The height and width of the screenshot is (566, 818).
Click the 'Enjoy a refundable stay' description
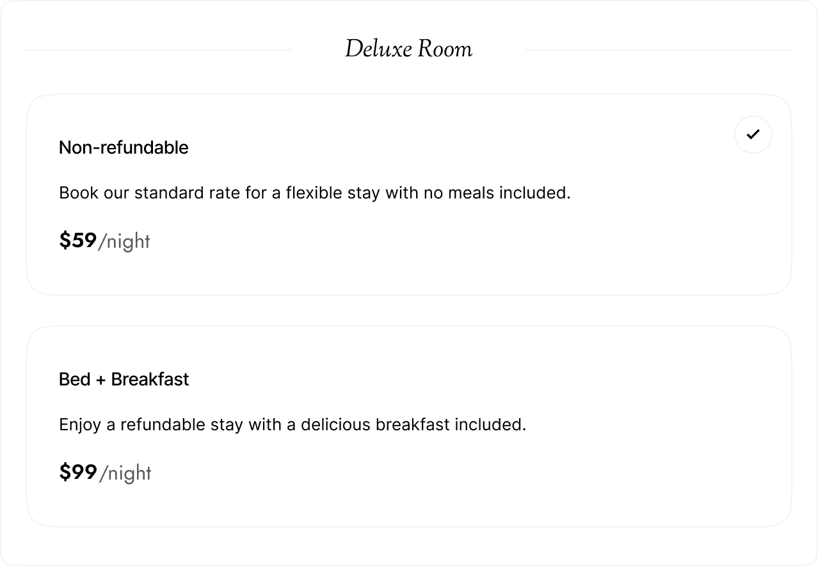(292, 424)
